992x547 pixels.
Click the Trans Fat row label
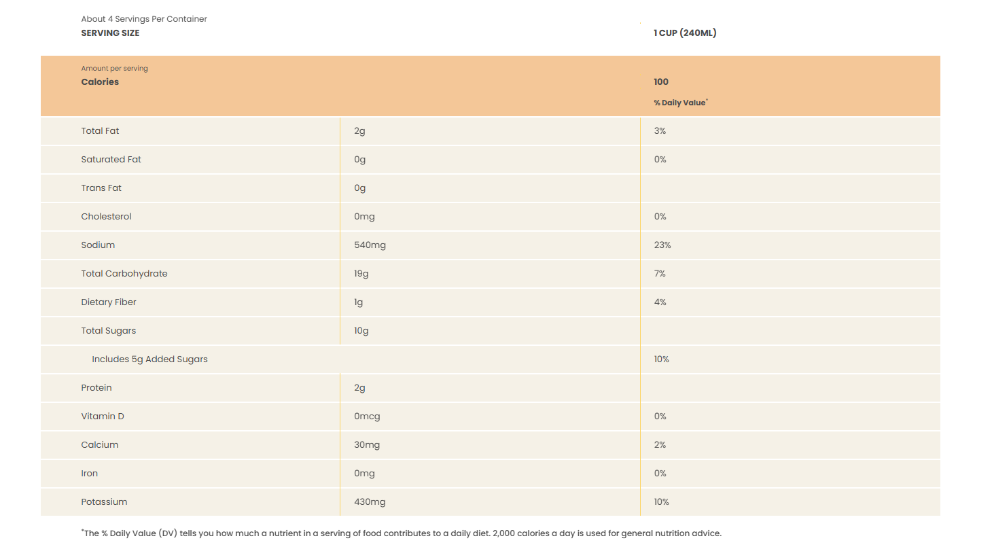[101, 188]
